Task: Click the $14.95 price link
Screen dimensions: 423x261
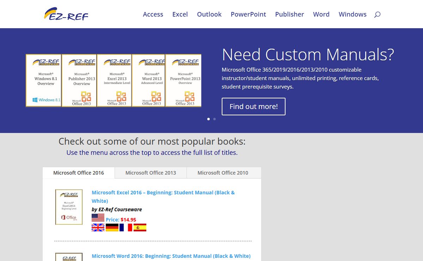Action: point(128,220)
